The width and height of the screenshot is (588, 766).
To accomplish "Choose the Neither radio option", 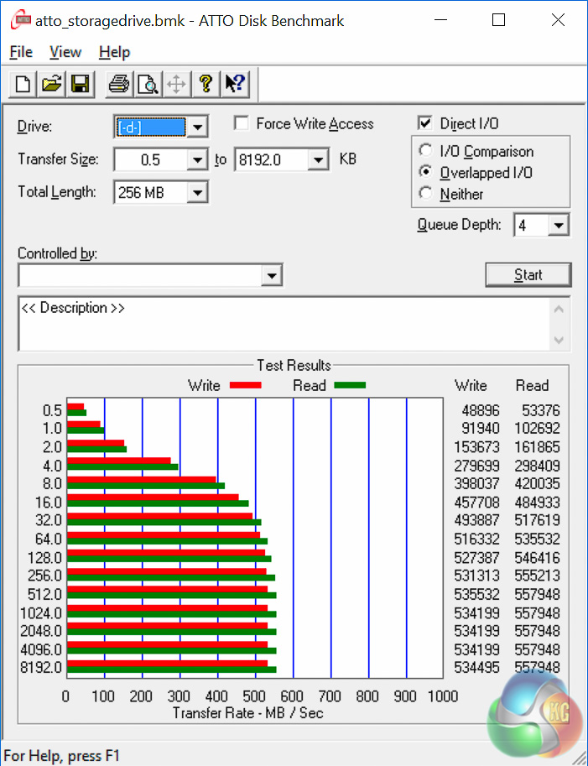I will pos(426,194).
